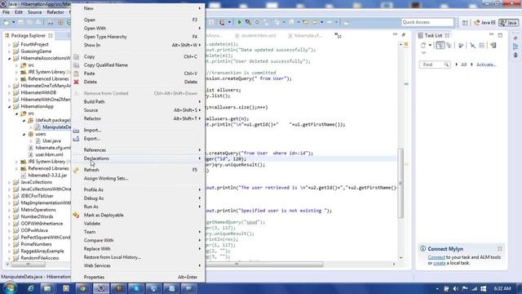Screen dimensions: 522x294
Task: Select Open in the context menu
Action: 139,20
